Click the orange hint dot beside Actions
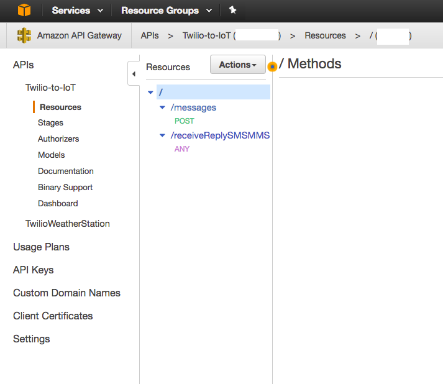The height and width of the screenshot is (384, 443). click(272, 66)
